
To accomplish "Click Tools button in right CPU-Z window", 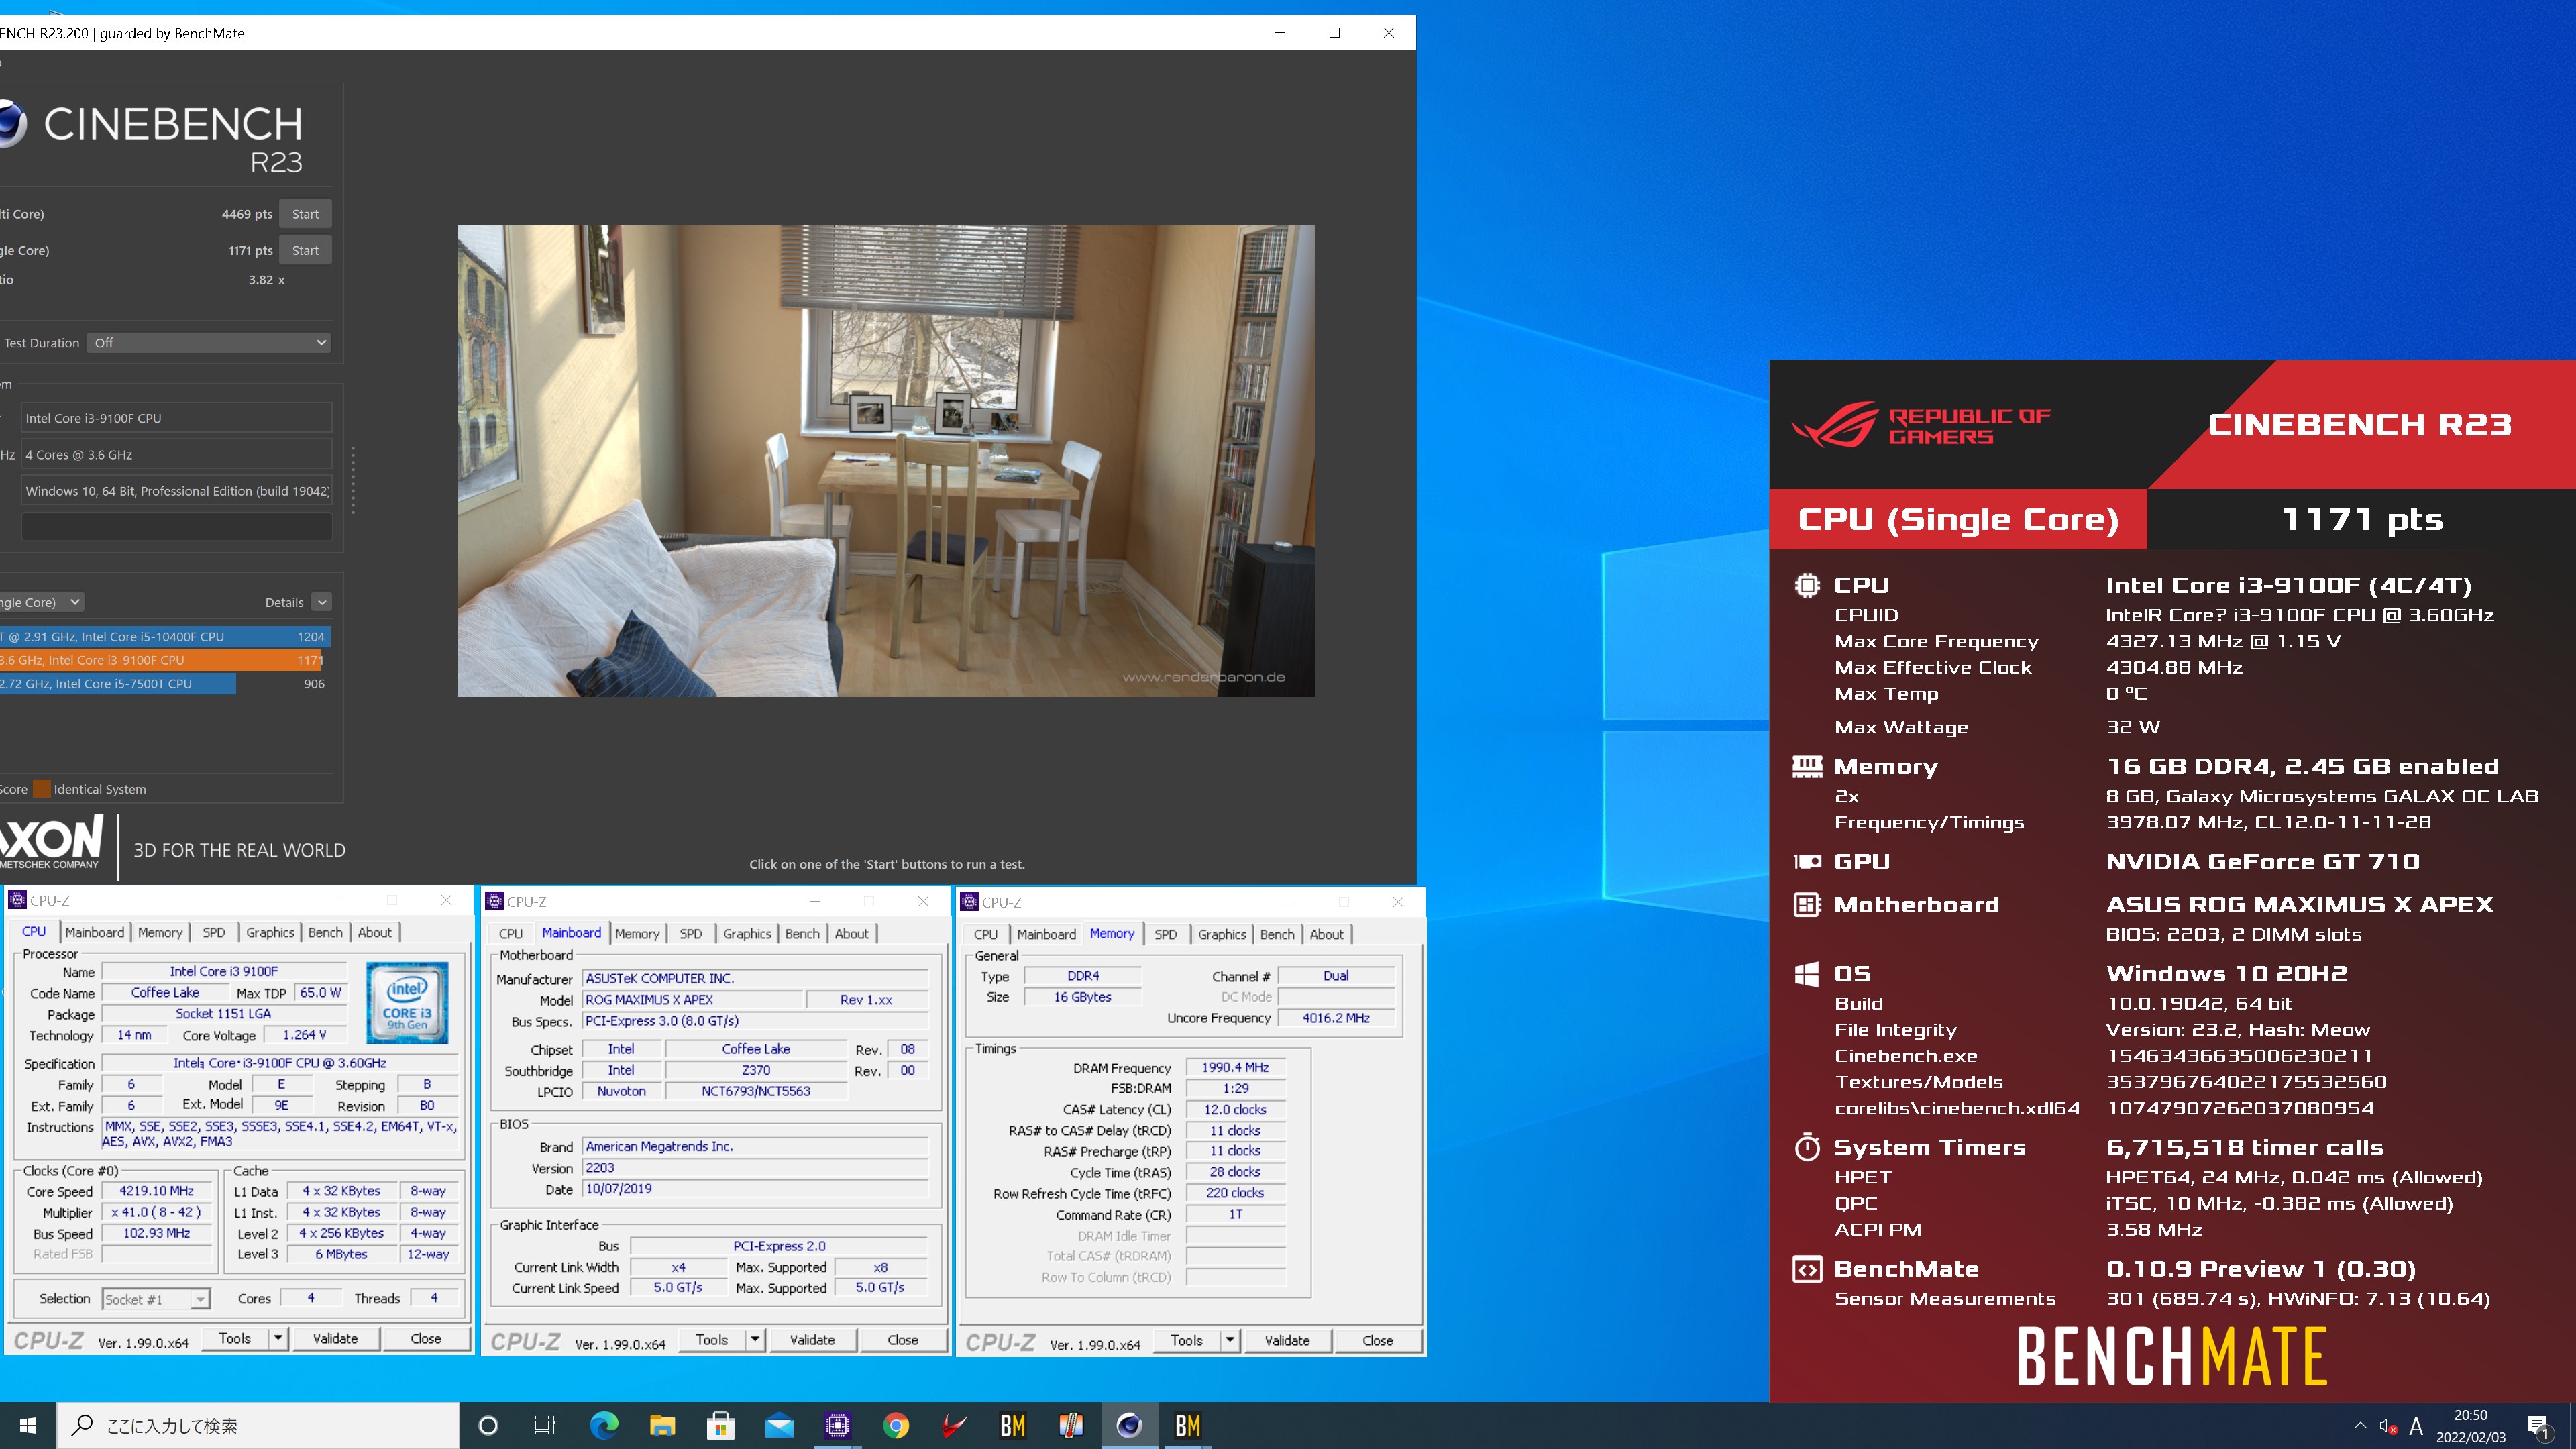I will 1187,1340.
